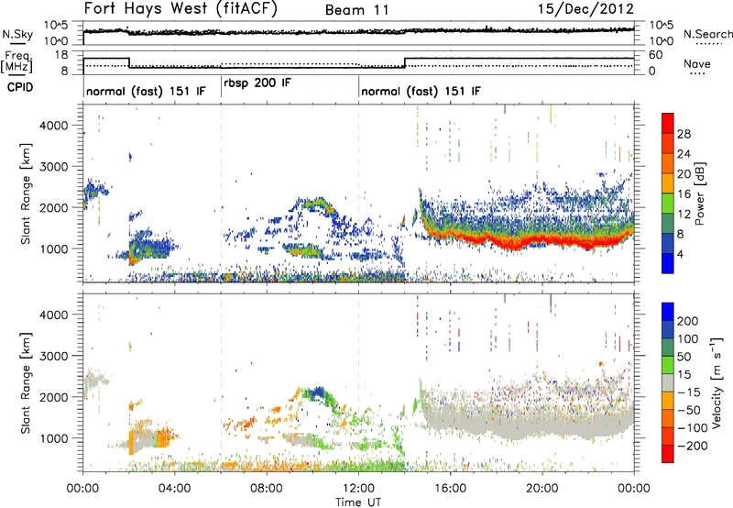Image resolution: width=733 pixels, height=508 pixels.
Task: Click the Beam 11 label
Action: click(x=357, y=10)
